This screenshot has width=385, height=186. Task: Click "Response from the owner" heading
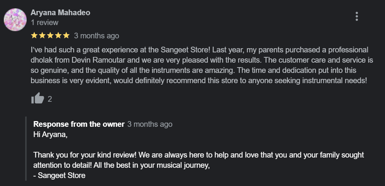[x=79, y=124]
